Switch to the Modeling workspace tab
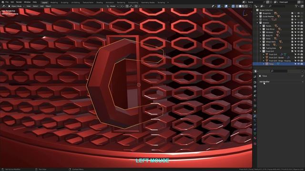This screenshot has width=305, height=171. pyautogui.click(x=54, y=2)
